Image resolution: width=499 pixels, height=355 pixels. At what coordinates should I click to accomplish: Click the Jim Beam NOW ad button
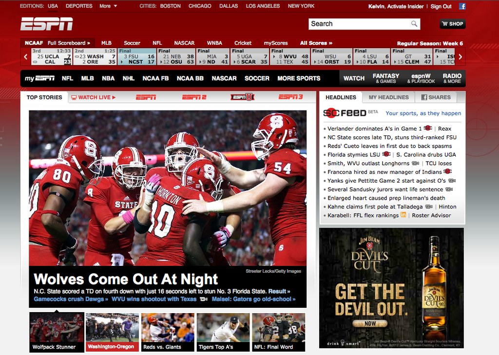point(370,323)
